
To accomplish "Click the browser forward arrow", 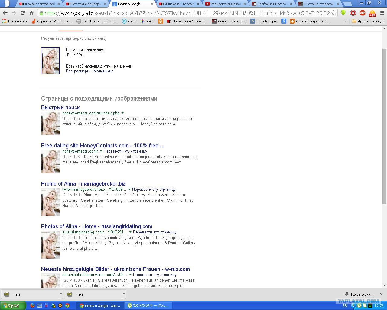I will pyautogui.click(x=14, y=13).
